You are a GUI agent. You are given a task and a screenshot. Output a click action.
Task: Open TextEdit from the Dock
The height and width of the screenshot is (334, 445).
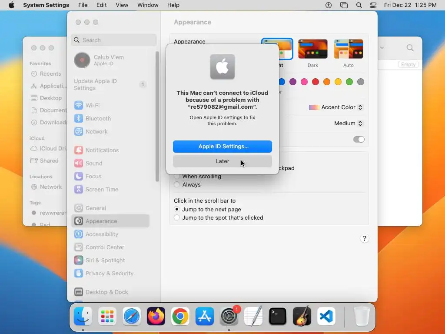coord(253,316)
